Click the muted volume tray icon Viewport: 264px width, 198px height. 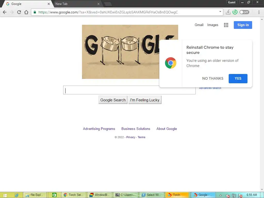pyautogui.click(x=228, y=195)
